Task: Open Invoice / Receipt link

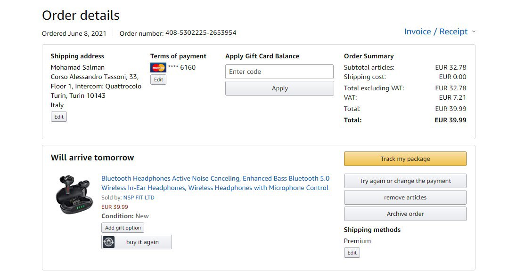Action: (x=435, y=32)
